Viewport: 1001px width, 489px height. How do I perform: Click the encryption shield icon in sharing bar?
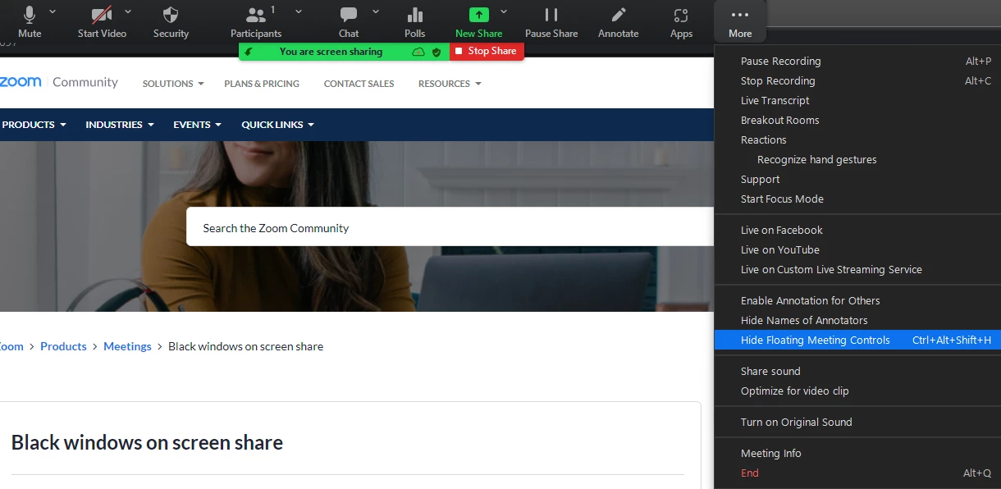pos(437,52)
